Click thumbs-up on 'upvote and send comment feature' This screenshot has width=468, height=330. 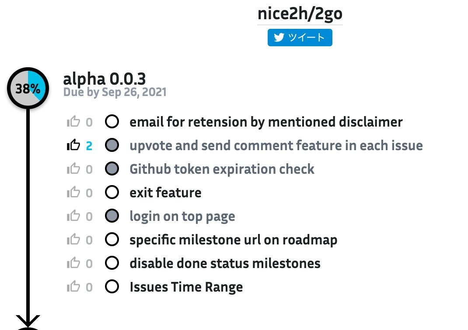coord(73,145)
